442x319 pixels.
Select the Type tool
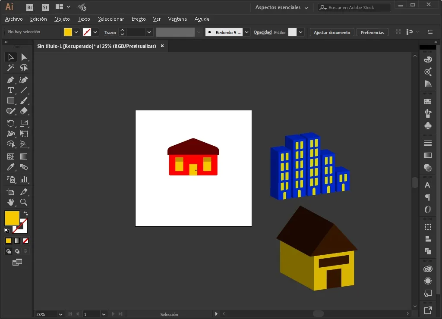(x=11, y=90)
